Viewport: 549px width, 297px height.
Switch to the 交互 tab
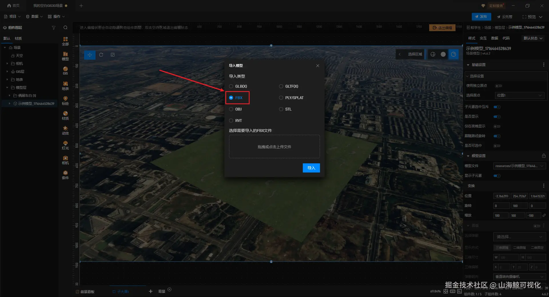pos(483,38)
